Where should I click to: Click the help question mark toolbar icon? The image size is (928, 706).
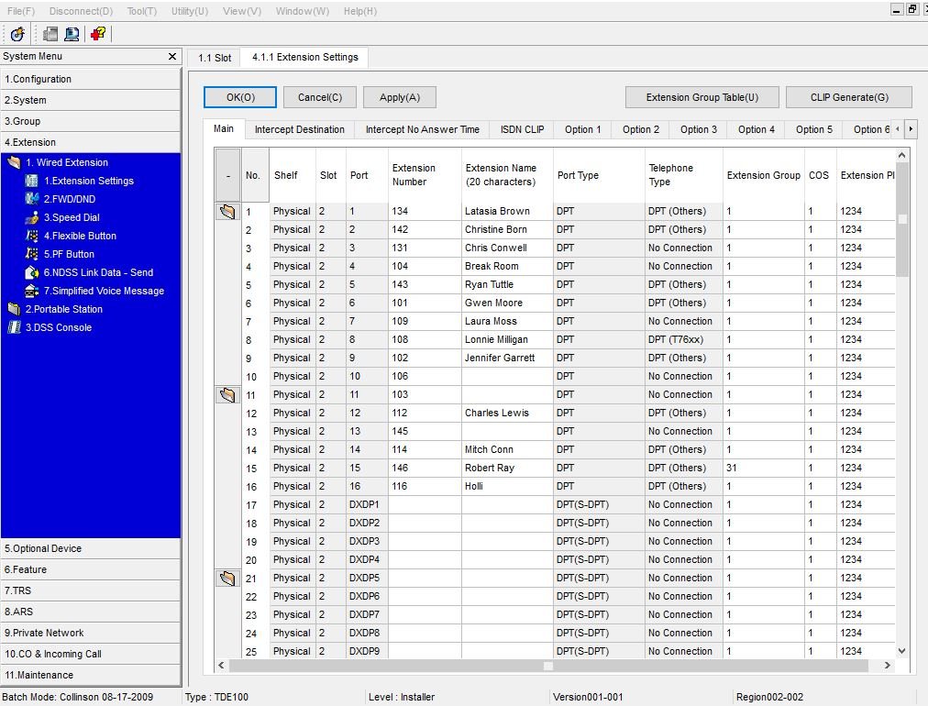pyautogui.click(x=97, y=34)
